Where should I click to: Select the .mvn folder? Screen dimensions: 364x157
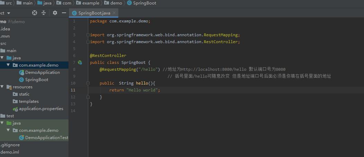click(5, 36)
